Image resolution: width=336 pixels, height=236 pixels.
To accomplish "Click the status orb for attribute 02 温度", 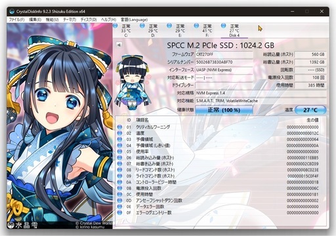I will 119,133.
